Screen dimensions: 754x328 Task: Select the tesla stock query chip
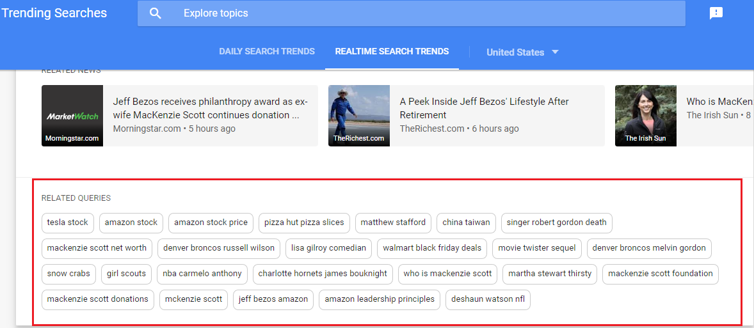pyautogui.click(x=68, y=223)
